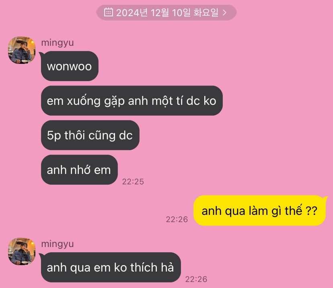The image size is (333, 288).
Task: Tap the 화요일 weekday label
Action: coord(206,12)
